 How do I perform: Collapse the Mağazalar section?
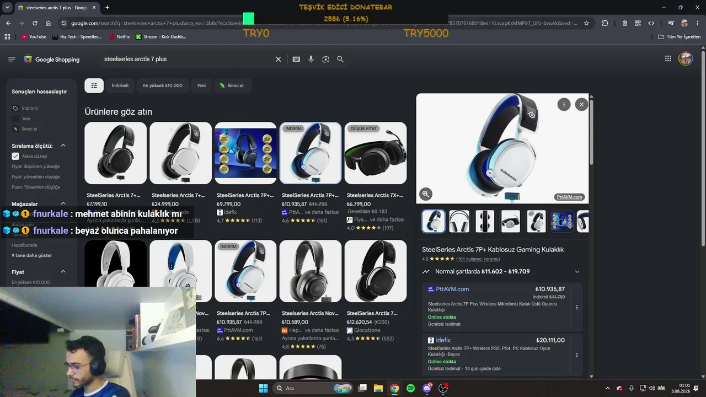(63, 203)
